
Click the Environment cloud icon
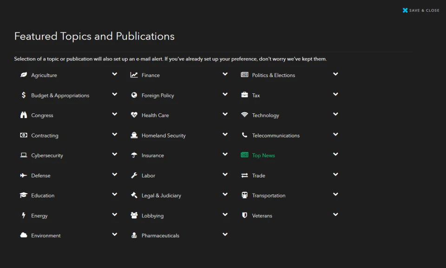coord(24,235)
